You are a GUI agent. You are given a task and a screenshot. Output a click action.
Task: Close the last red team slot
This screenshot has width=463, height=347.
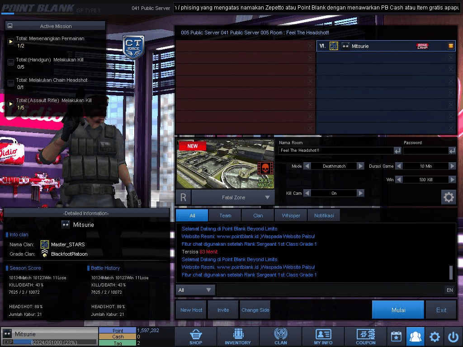click(310, 128)
